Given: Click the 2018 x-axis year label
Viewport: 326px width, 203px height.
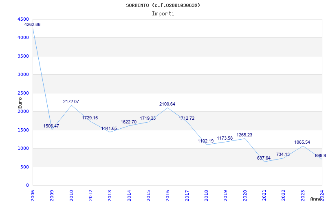Looking at the screenshot, I should [206, 195].
